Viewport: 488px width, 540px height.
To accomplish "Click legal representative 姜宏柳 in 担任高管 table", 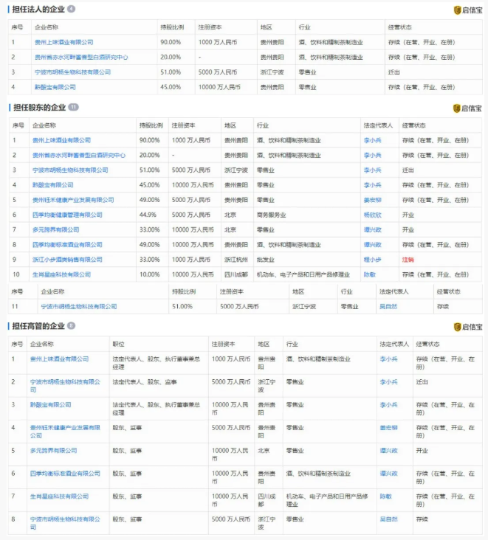I will (389, 428).
